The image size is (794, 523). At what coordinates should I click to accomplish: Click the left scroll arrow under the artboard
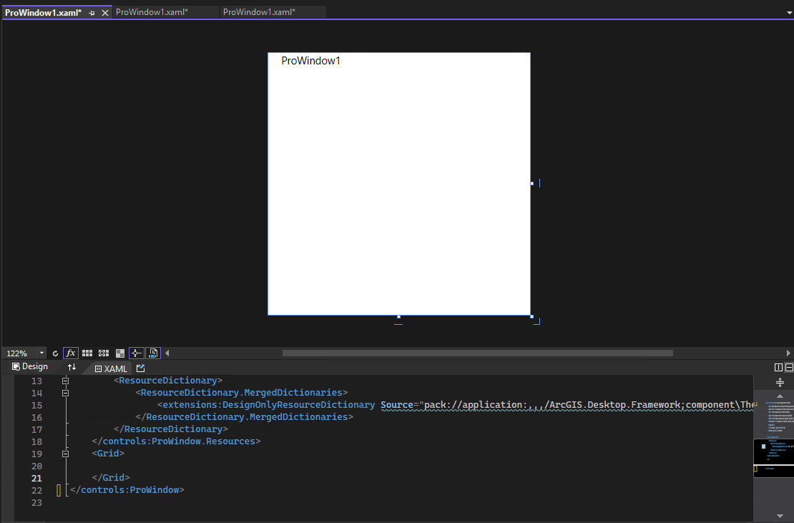167,352
